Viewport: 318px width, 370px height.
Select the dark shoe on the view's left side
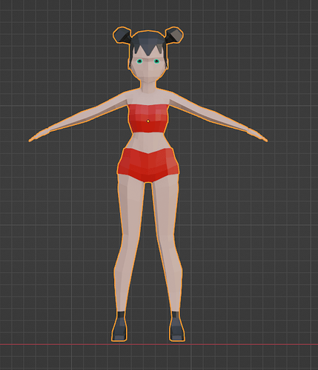point(120,326)
